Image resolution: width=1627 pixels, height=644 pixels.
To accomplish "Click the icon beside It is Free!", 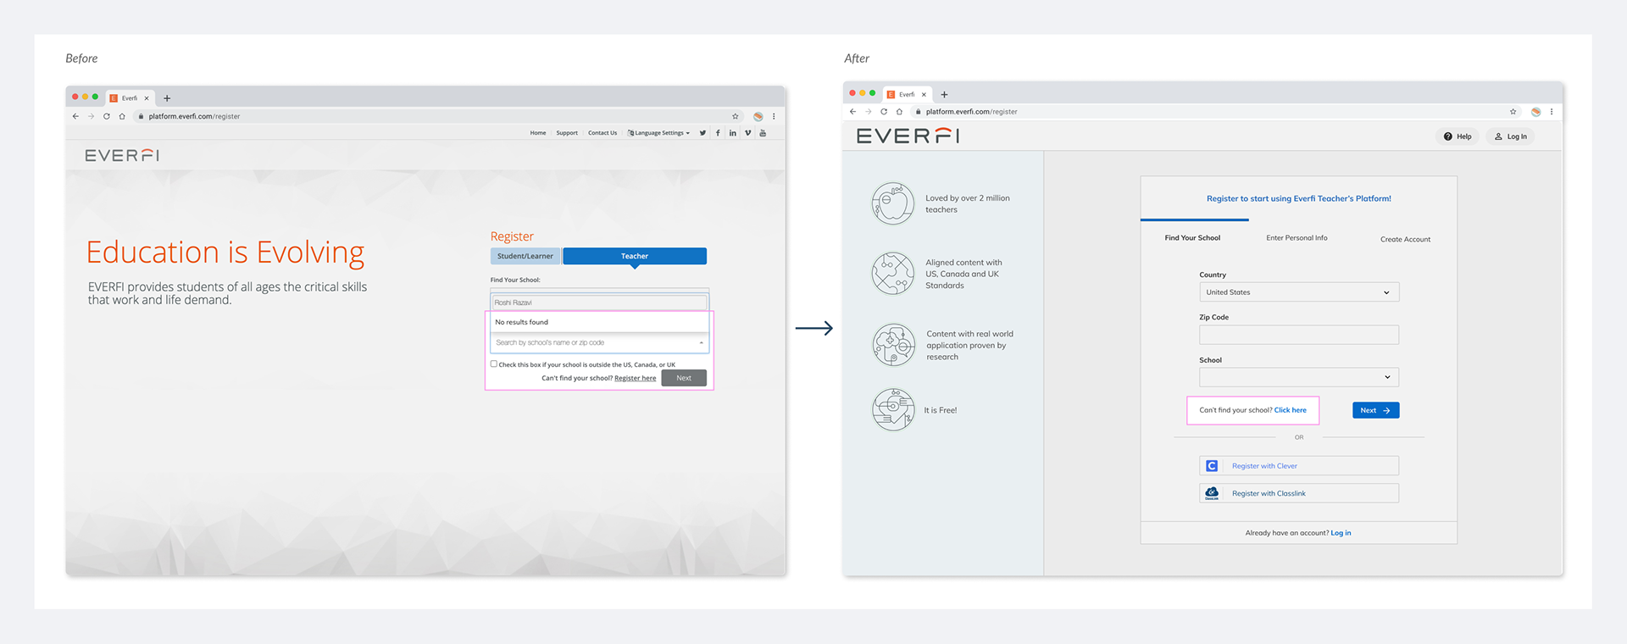I will click(x=894, y=409).
